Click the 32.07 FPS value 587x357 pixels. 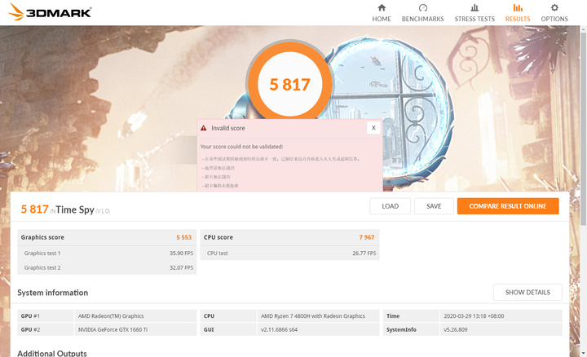181,267
